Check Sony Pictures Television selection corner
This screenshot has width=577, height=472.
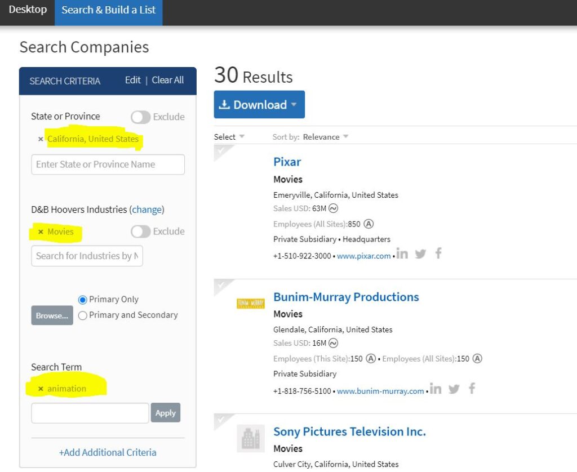221,420
